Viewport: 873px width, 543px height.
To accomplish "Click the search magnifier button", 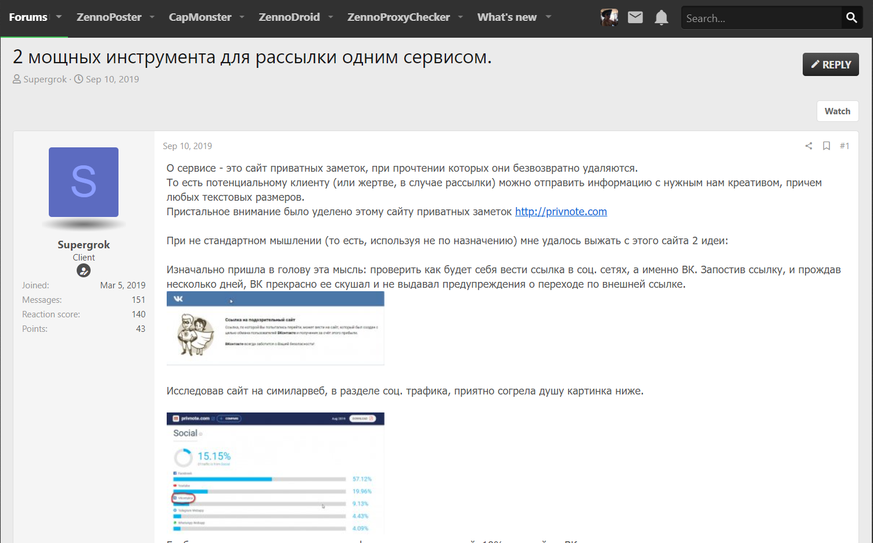I will (x=852, y=18).
